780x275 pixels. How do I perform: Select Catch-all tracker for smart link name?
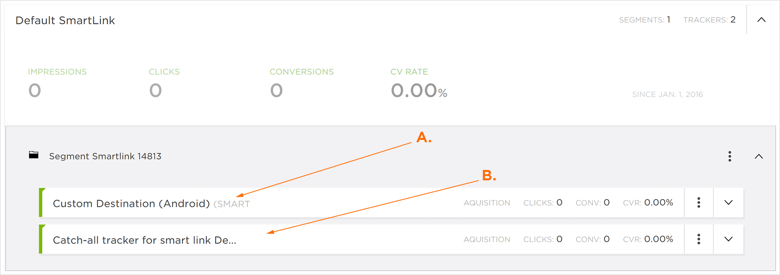pos(144,240)
